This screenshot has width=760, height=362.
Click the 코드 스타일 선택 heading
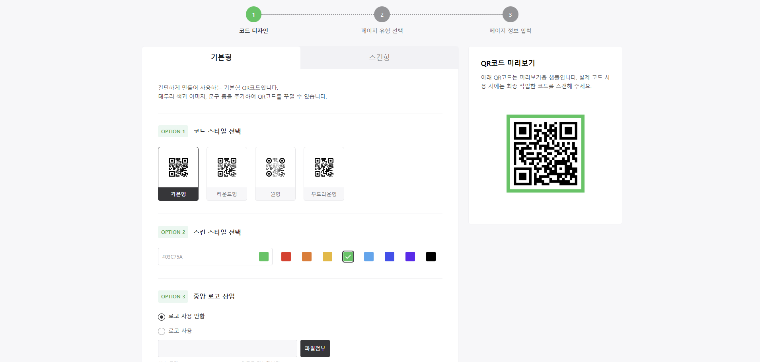pos(217,131)
